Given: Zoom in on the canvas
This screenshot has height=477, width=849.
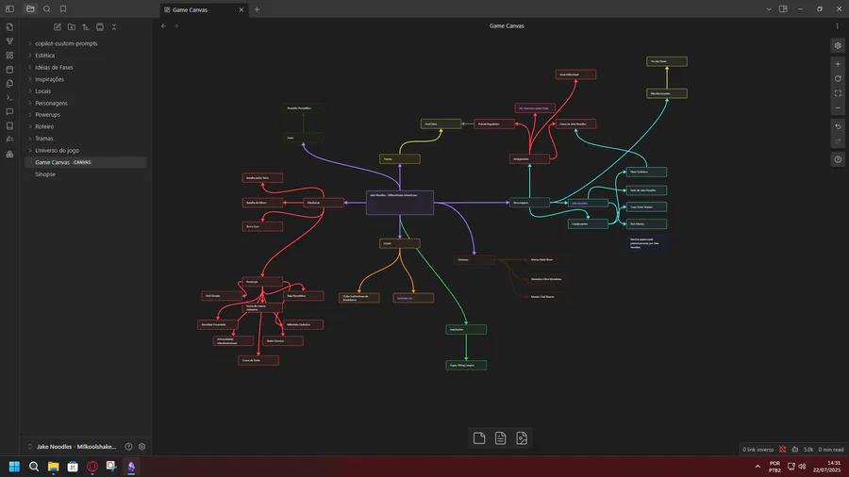Looking at the screenshot, I should 838,64.
